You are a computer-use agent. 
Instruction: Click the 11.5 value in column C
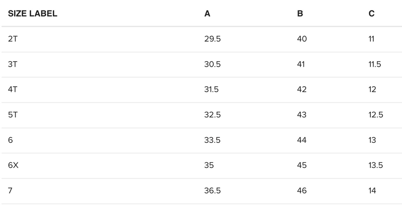tap(375, 64)
